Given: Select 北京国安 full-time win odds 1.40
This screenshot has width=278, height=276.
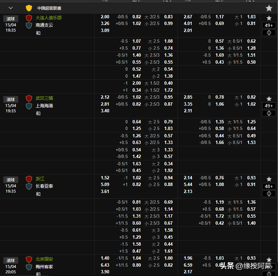Looking at the screenshot, I should (x=105, y=258).
